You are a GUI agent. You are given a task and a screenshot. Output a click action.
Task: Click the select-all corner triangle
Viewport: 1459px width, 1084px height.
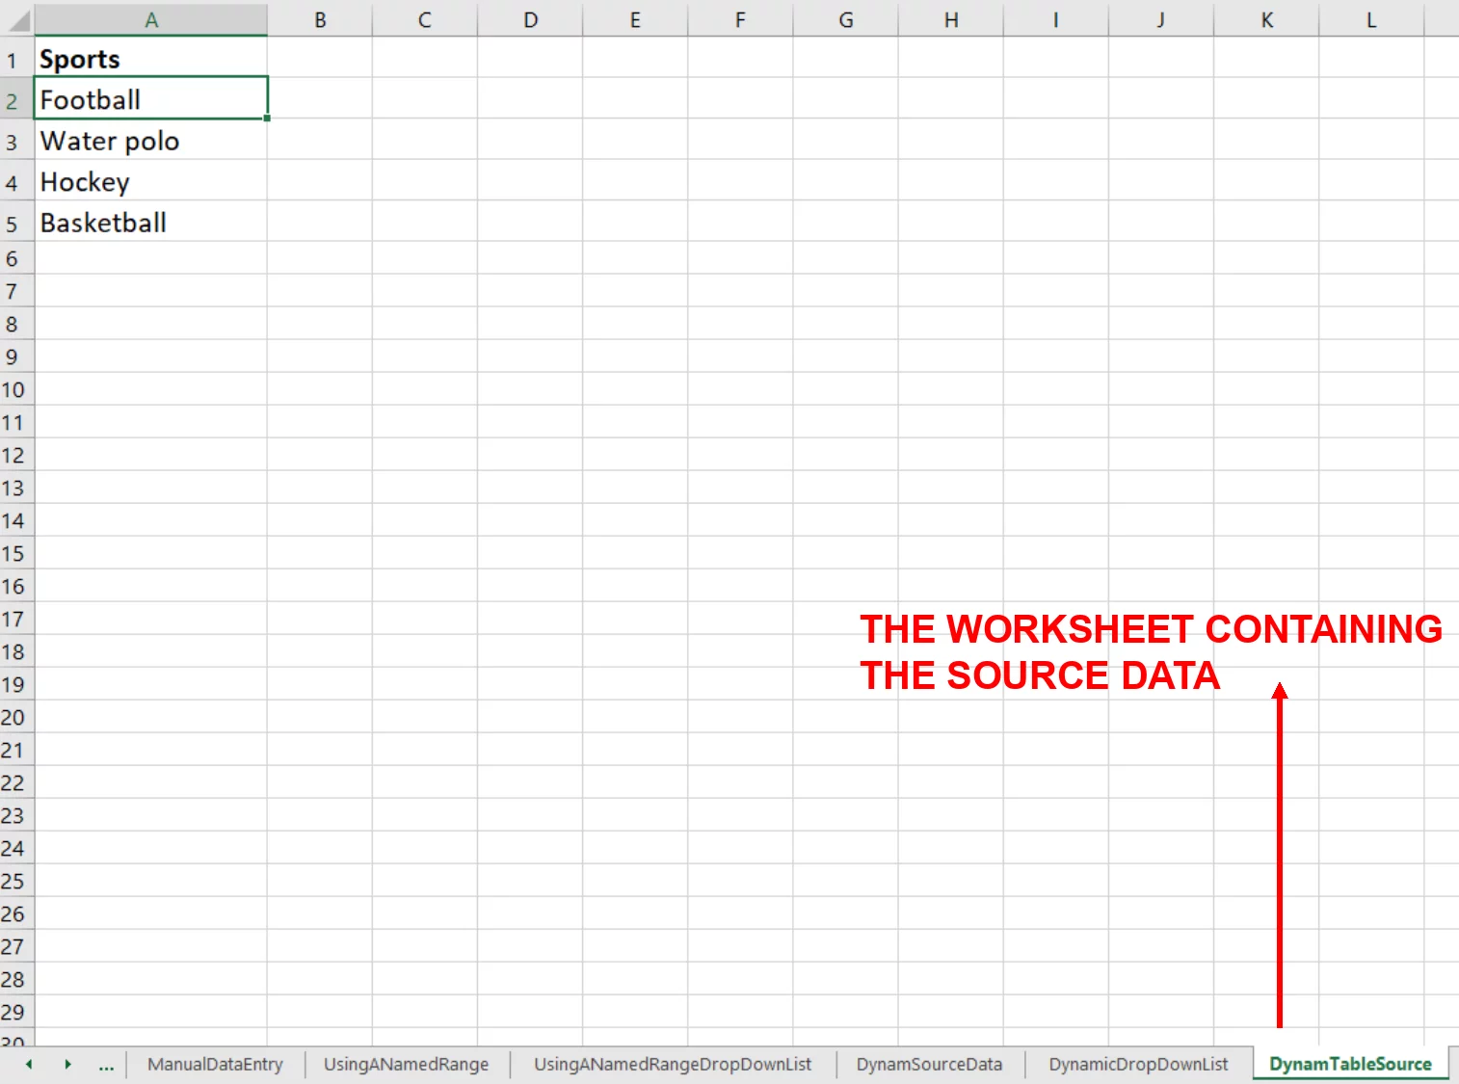tap(17, 19)
